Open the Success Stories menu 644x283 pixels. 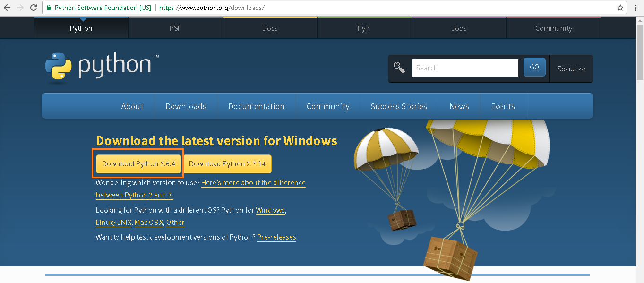(x=399, y=106)
